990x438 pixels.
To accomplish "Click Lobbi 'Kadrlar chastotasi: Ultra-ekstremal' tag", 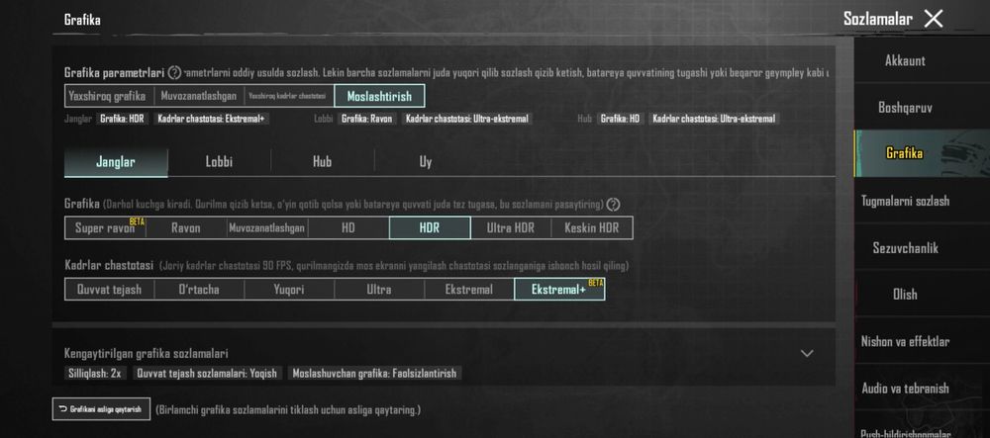I will coord(466,119).
